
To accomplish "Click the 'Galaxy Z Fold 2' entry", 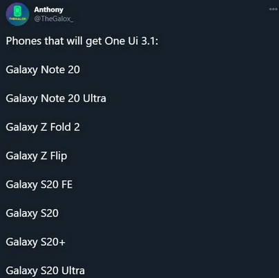I will pyautogui.click(x=43, y=127).
